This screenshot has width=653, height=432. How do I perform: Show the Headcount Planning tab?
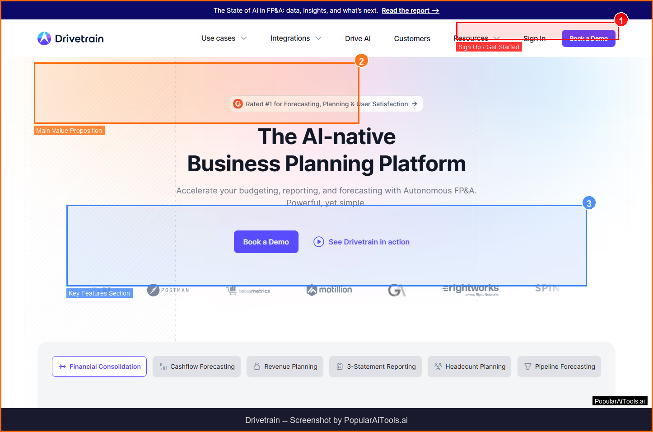(470, 366)
